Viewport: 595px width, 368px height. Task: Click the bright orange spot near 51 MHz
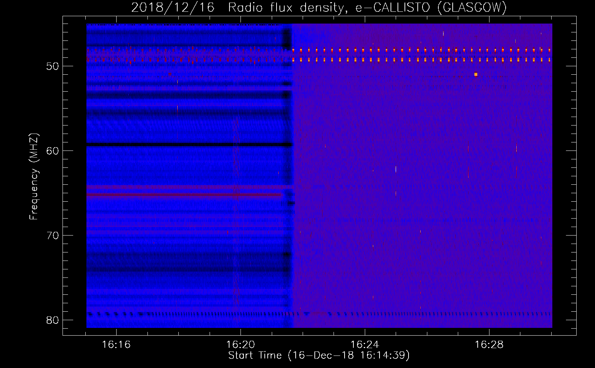(476, 74)
